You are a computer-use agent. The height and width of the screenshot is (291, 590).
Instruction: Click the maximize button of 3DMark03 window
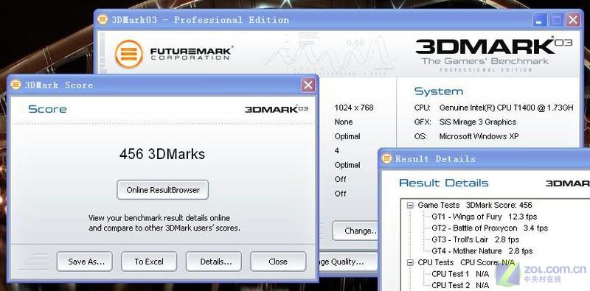click(x=557, y=20)
